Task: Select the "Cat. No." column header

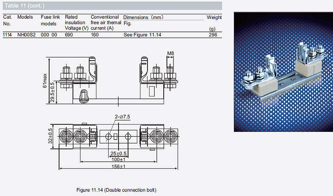Action: point(7,20)
